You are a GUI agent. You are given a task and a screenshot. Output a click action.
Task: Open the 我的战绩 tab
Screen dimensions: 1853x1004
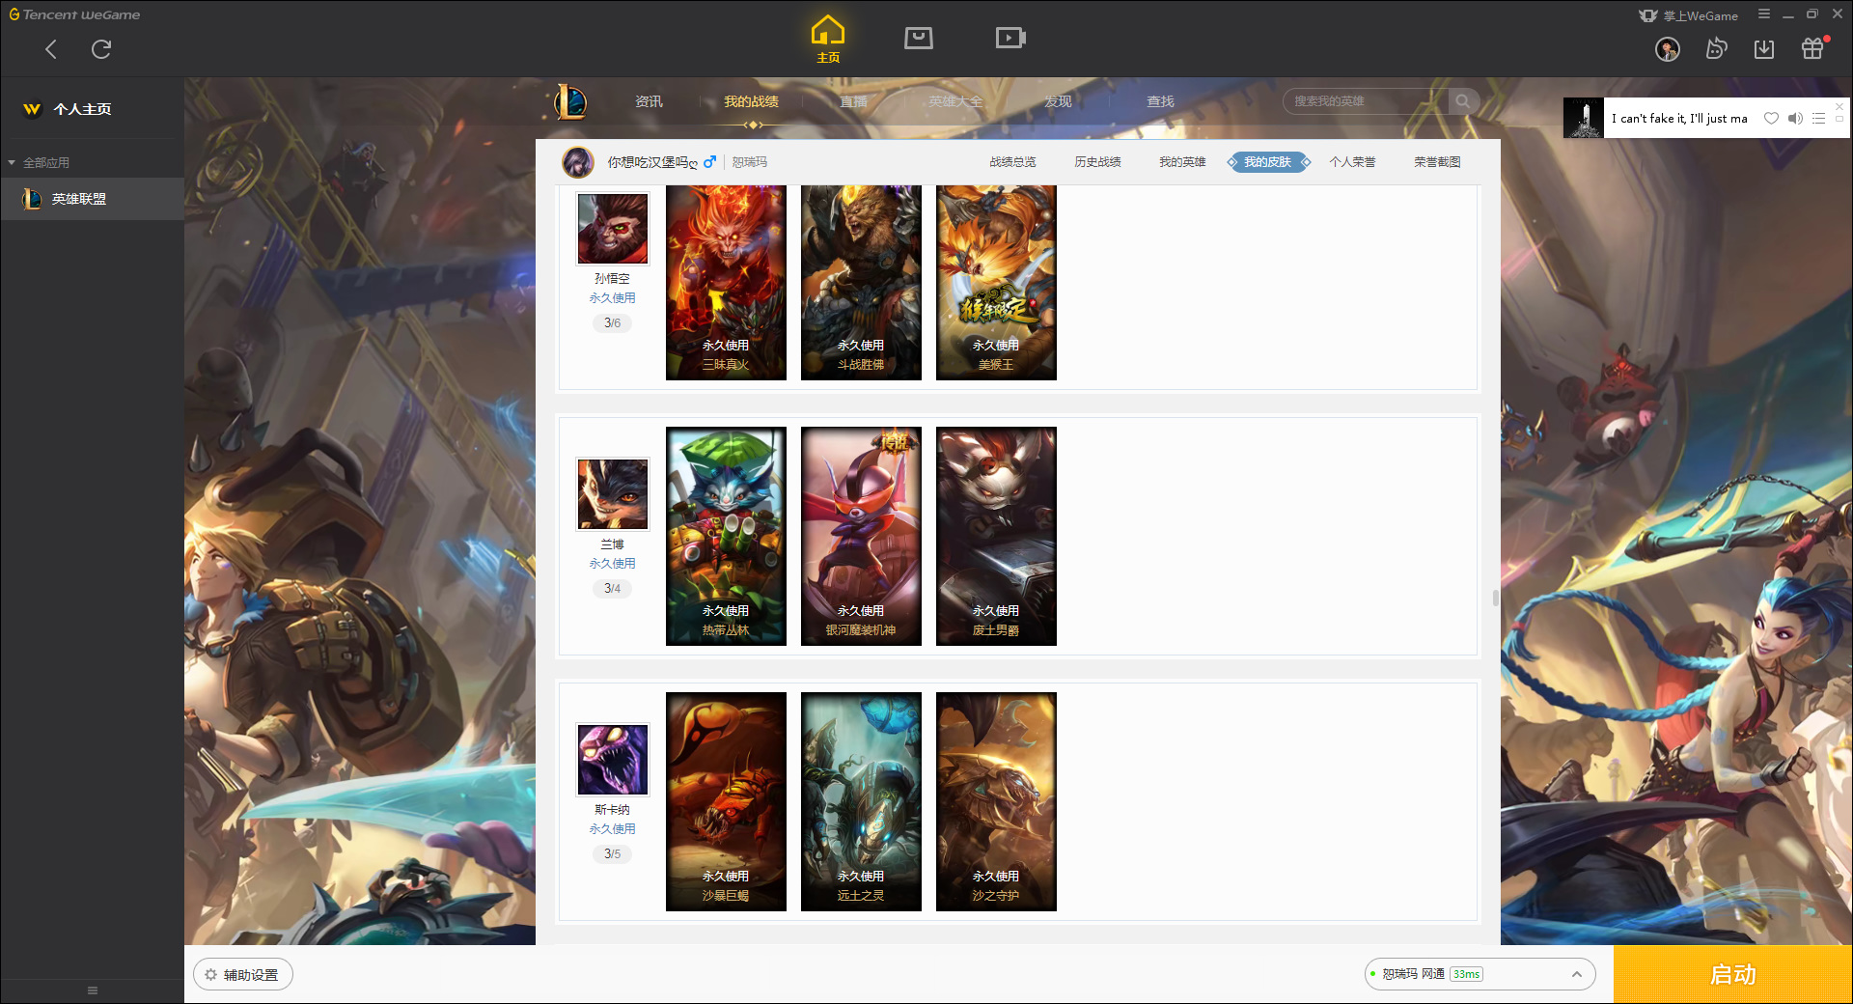pyautogui.click(x=751, y=101)
